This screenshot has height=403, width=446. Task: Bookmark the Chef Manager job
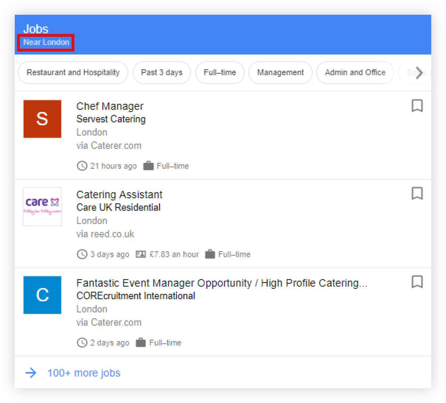pos(417,106)
